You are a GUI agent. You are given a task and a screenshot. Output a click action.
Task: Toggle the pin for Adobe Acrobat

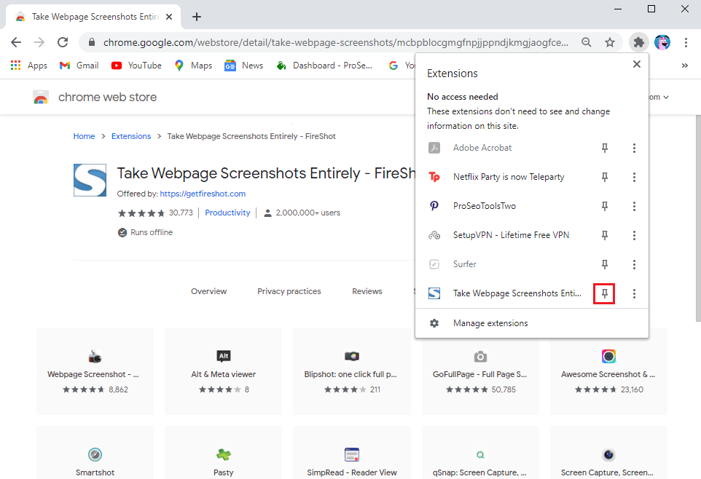[x=604, y=148]
